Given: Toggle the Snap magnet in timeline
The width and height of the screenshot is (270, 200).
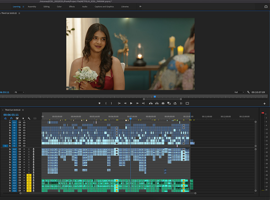Looking at the screenshot, I should click(11, 118).
